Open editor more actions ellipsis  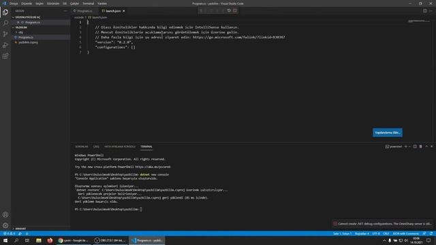tap(431, 11)
